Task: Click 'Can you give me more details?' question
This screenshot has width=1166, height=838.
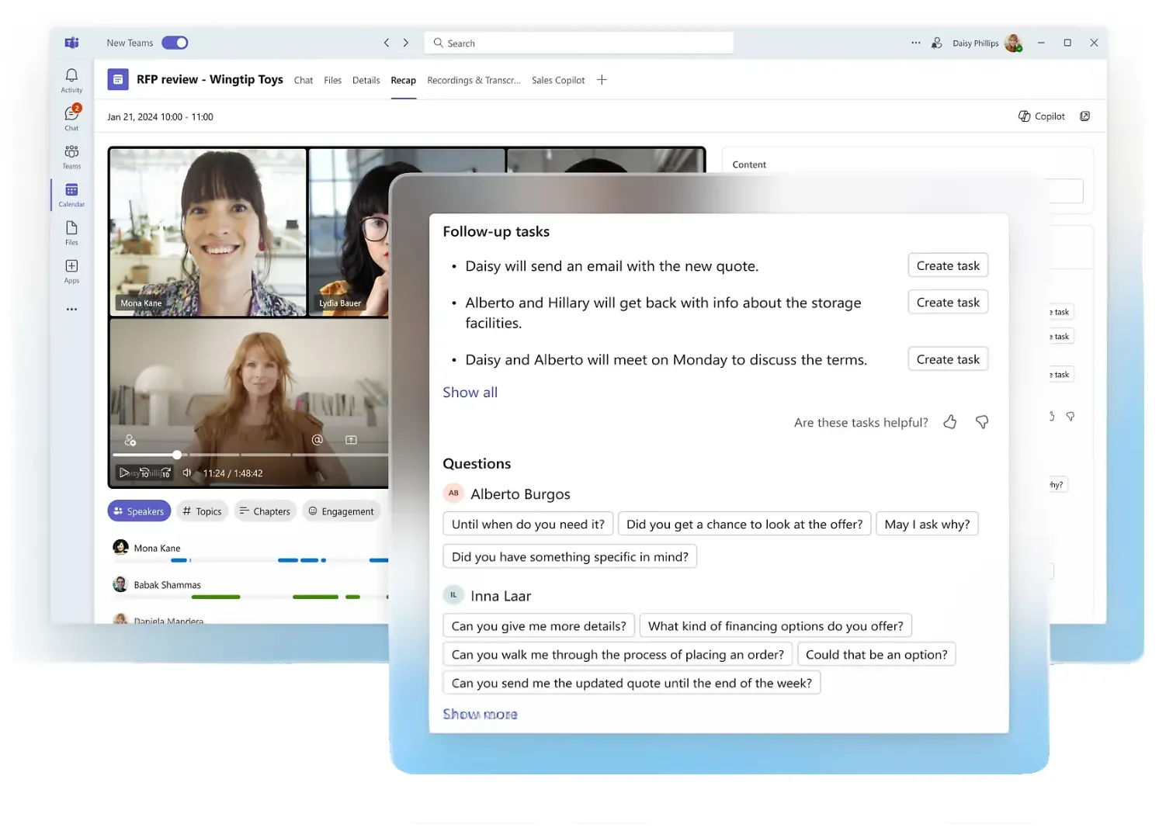Action: coord(539,625)
